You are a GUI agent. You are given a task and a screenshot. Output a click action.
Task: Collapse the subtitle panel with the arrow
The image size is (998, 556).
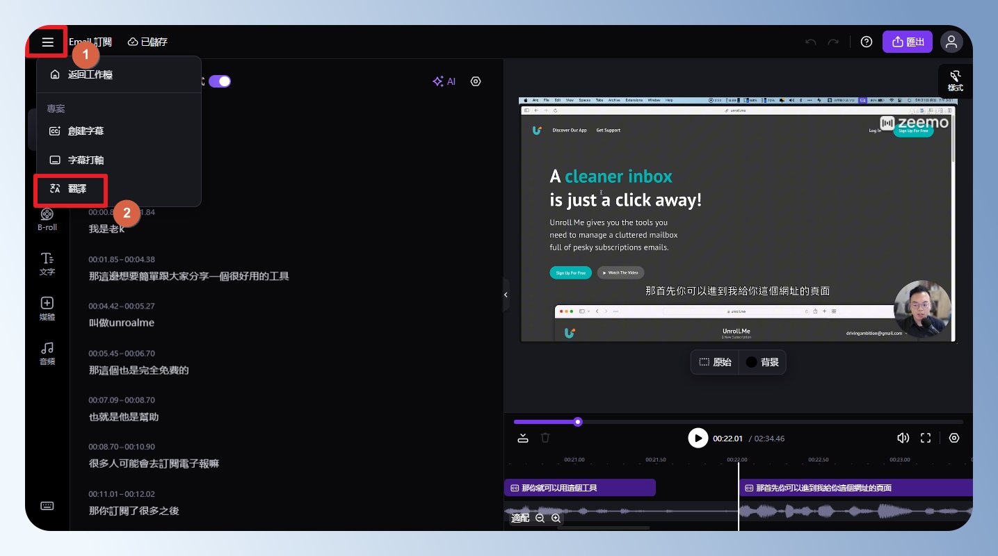tap(506, 295)
